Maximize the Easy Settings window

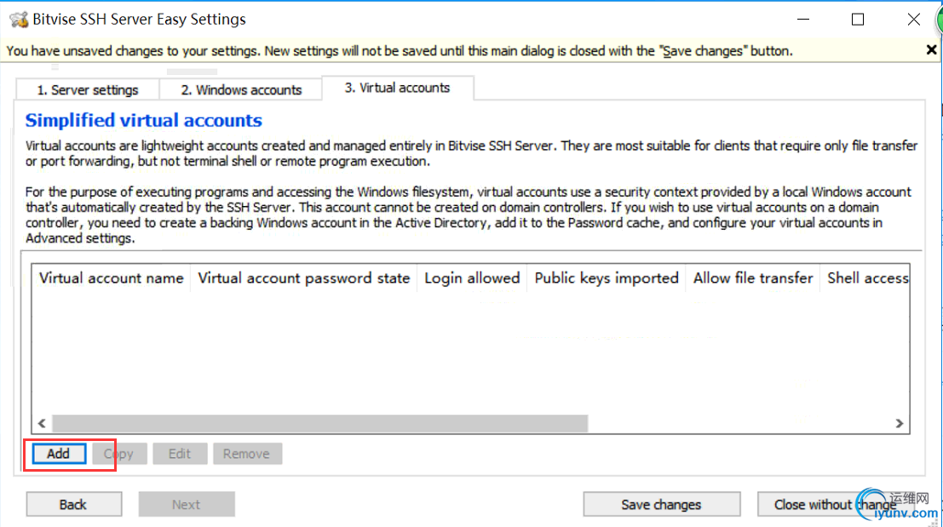pos(858,20)
